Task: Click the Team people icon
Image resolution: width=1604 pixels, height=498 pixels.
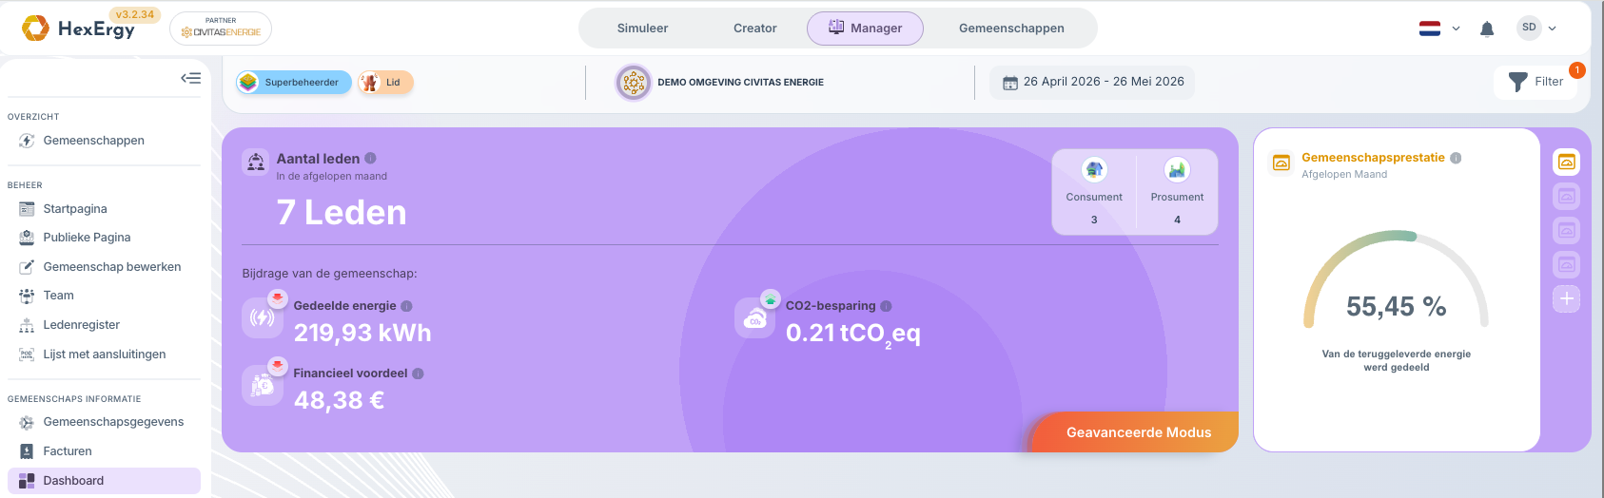Action: click(x=27, y=296)
